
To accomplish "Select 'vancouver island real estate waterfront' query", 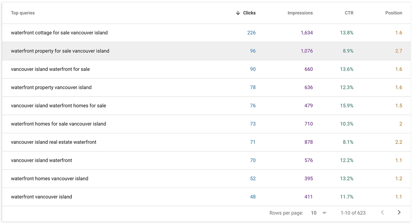I will [x=54, y=142].
